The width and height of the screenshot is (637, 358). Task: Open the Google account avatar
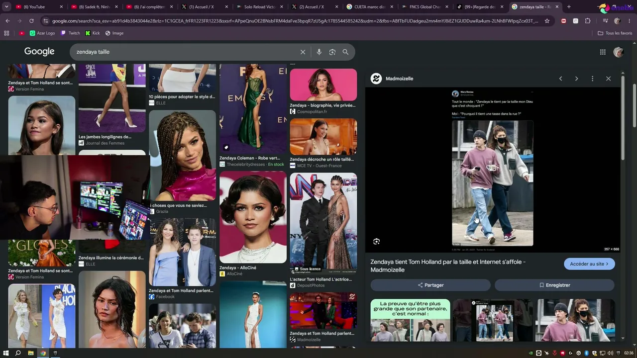coord(619,52)
